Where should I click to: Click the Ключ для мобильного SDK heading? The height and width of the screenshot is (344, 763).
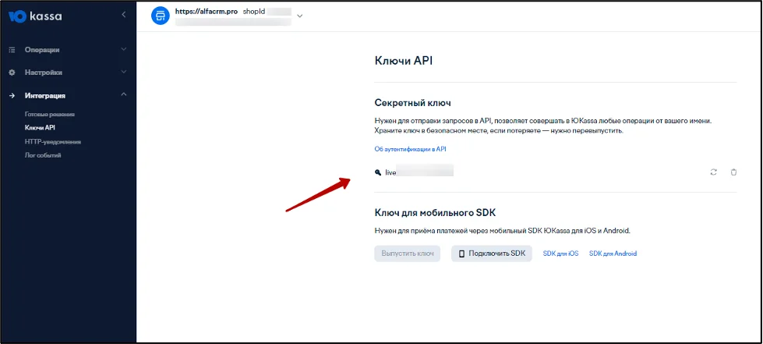coord(435,212)
